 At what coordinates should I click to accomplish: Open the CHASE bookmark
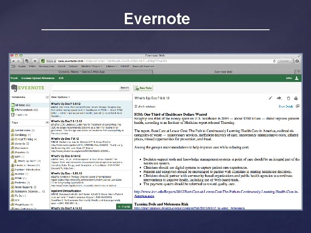pyautogui.click(x=125, y=66)
